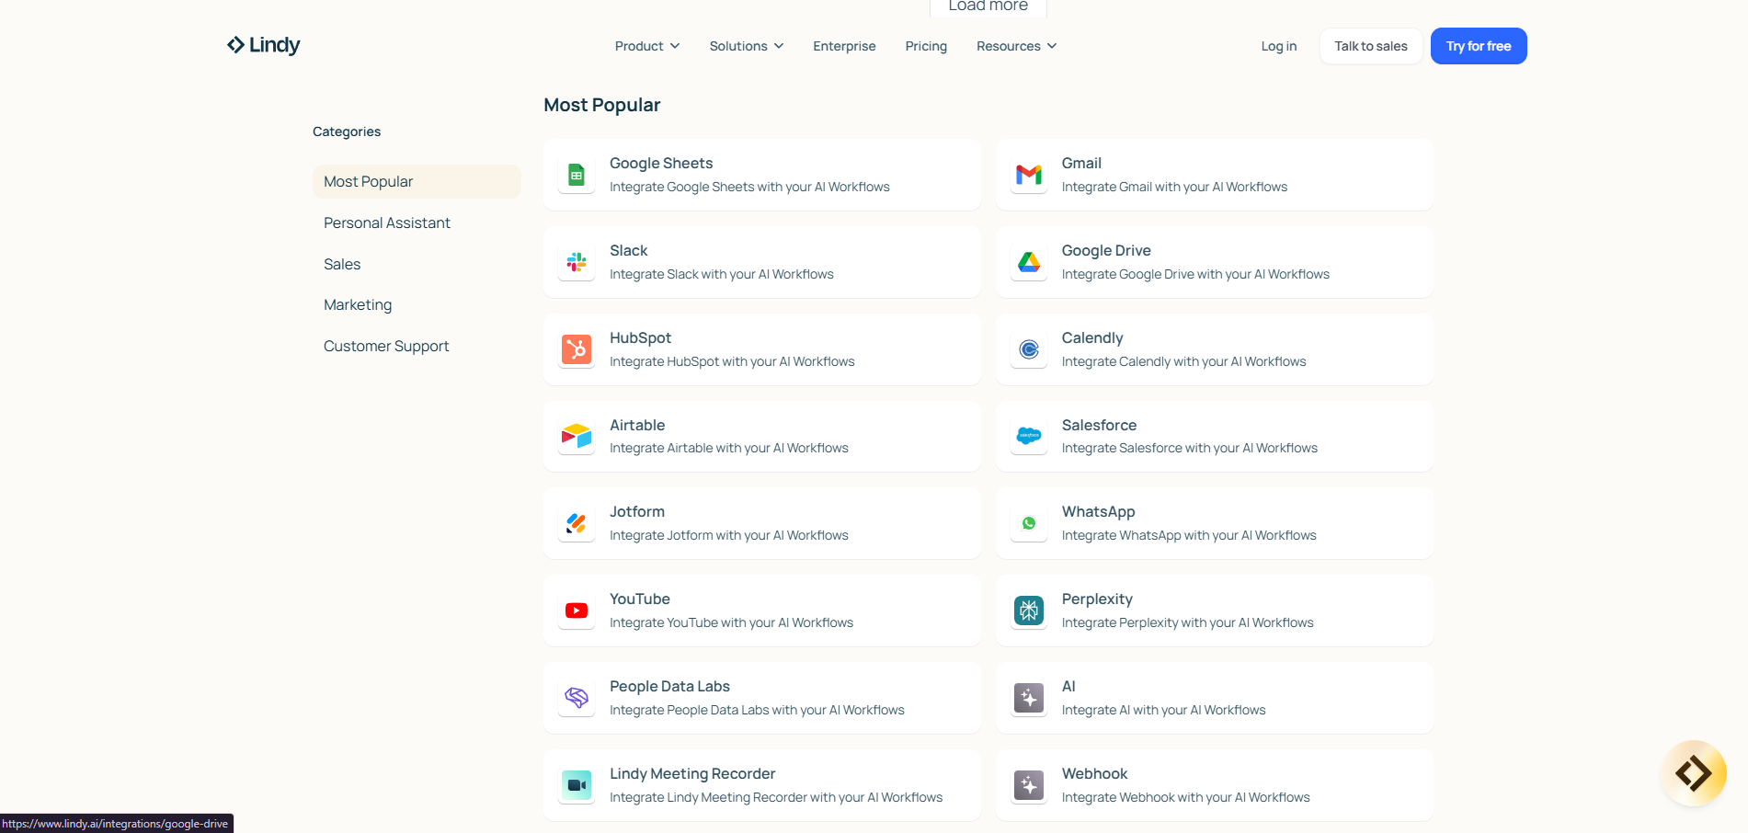
Task: Open the Pricing page
Action: point(926,46)
